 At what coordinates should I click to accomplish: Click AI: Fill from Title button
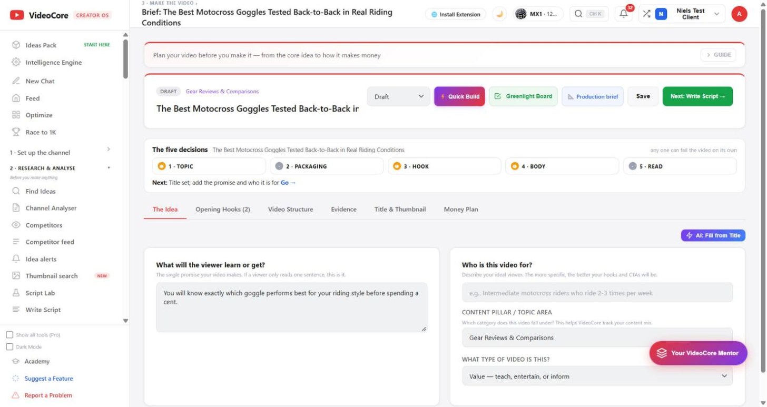point(713,235)
